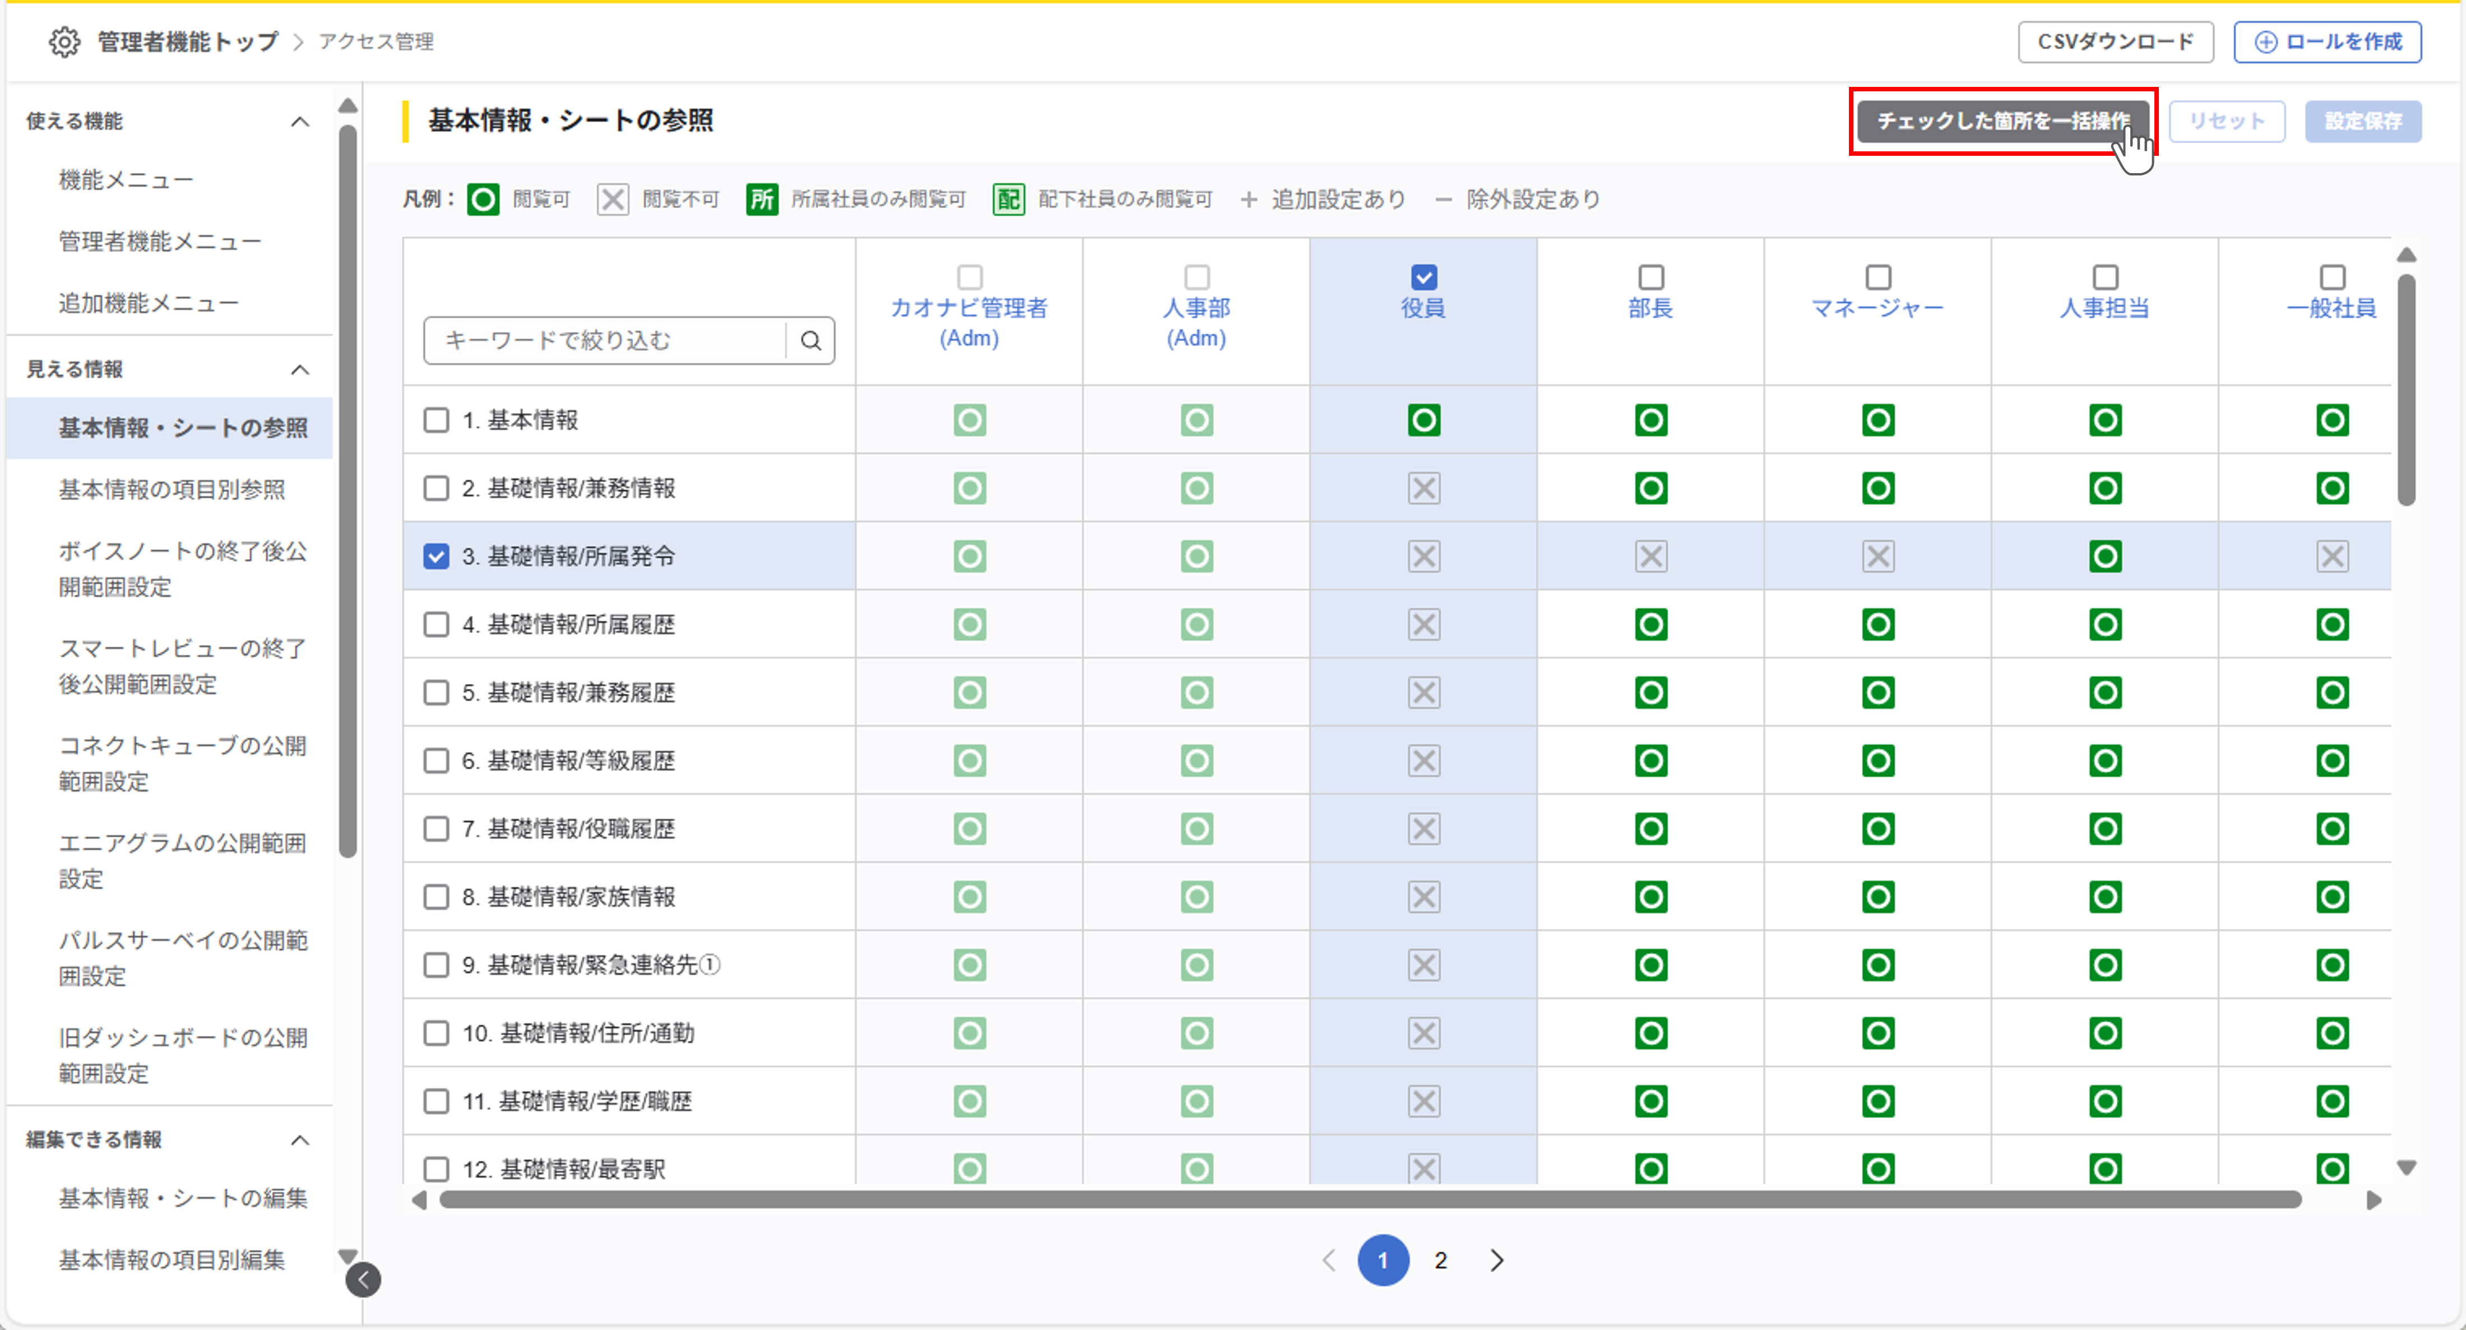
Task: Click the sidebar collapse arrow circle
Action: coord(363,1279)
